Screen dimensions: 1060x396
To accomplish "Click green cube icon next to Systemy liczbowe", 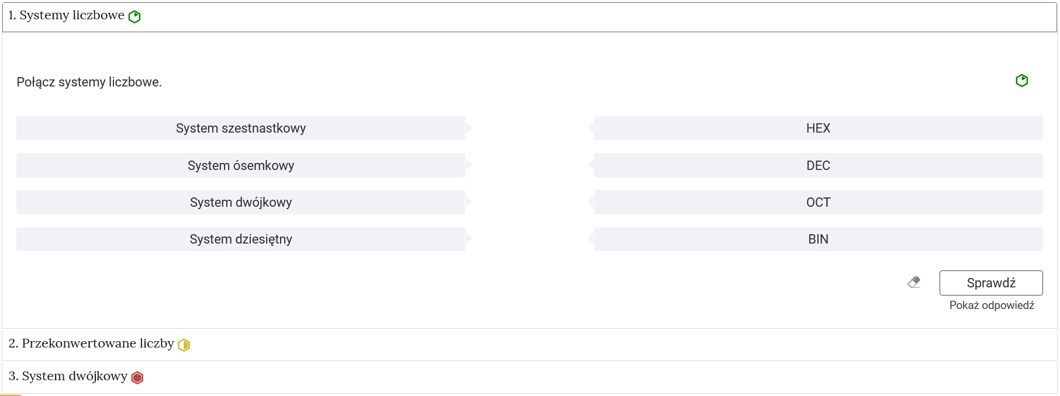I will (x=134, y=16).
